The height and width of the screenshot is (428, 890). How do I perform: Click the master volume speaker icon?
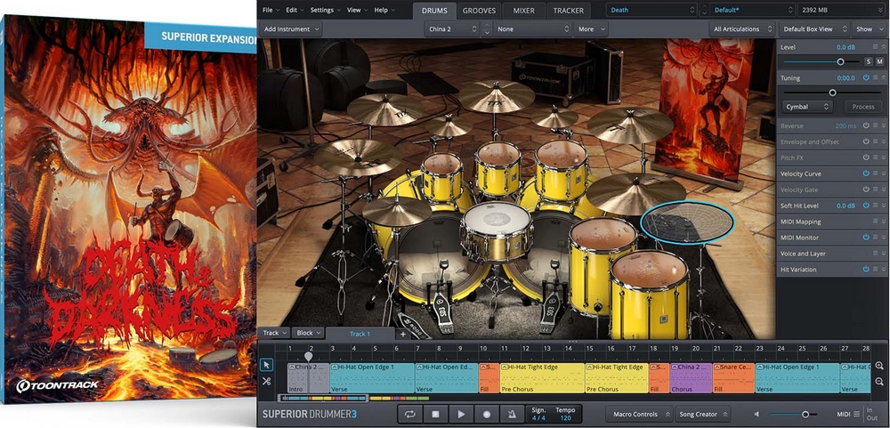pos(757,415)
